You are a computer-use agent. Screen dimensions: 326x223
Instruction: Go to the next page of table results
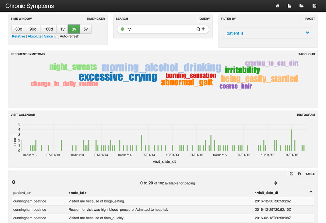click(275, 183)
